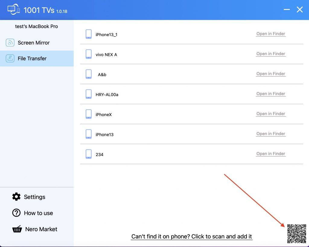Open HRY-AL00a folder in Finder

click(271, 94)
